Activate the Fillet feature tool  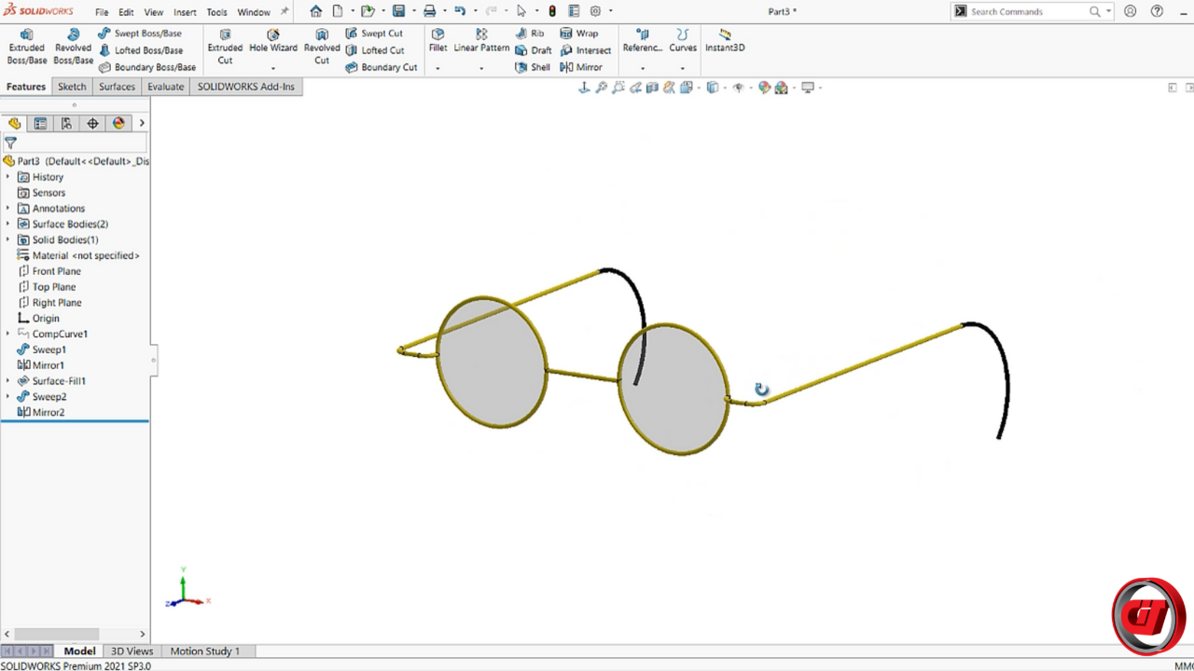point(437,41)
